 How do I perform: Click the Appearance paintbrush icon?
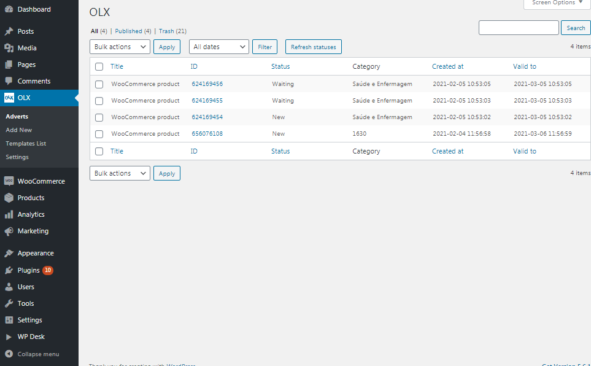9,253
